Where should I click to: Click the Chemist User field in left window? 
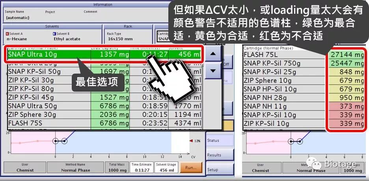pos(25,167)
